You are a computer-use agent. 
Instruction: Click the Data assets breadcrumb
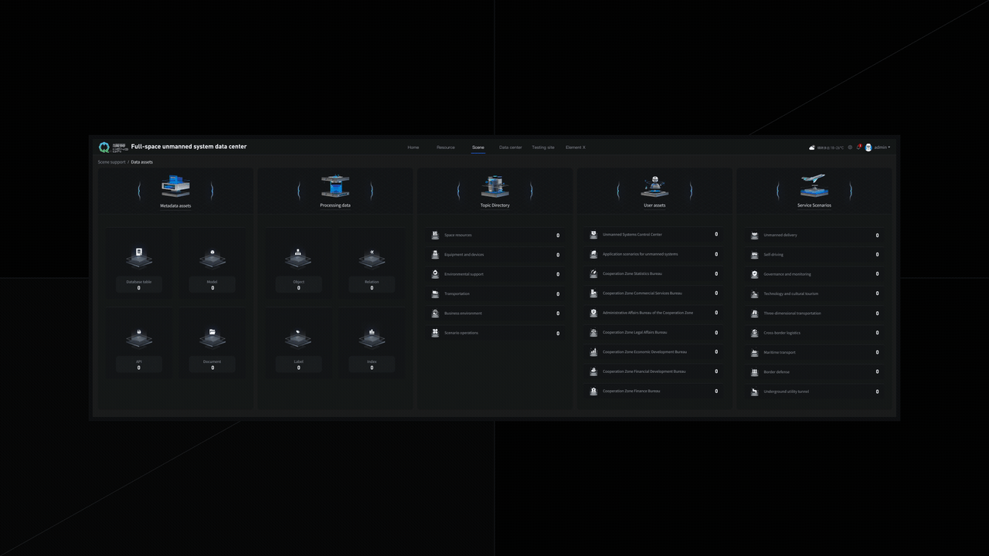coord(142,162)
